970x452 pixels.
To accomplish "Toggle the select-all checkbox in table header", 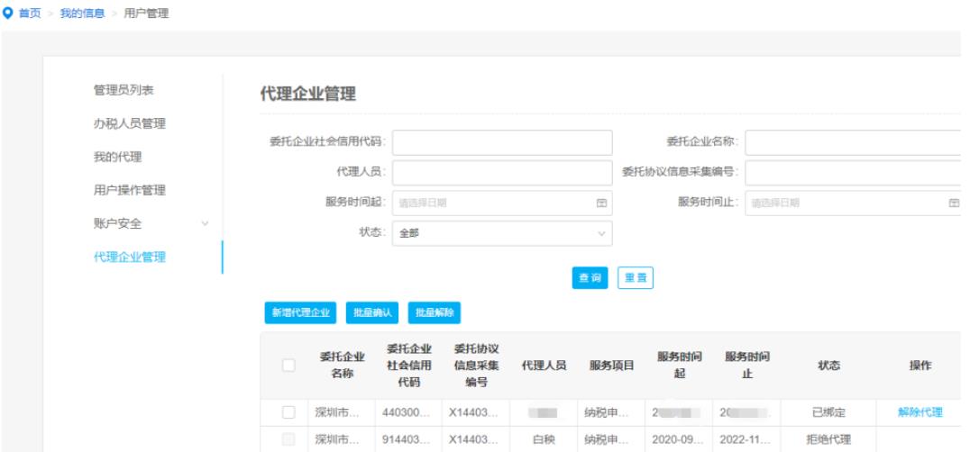I will coord(288,366).
